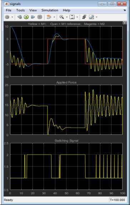The image size is (130, 205).
Task: Click the grayed Stop simulation button
Action: 40,17
